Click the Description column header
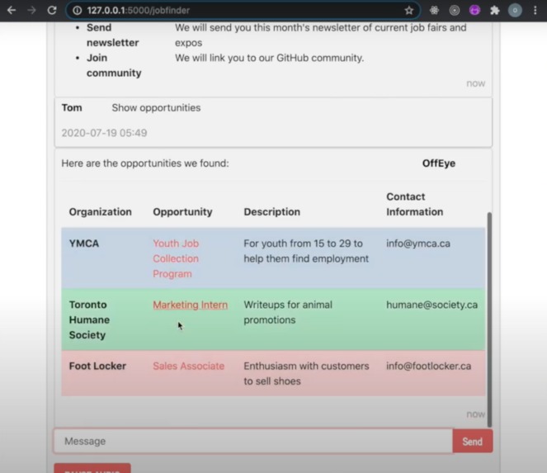 pyautogui.click(x=271, y=211)
